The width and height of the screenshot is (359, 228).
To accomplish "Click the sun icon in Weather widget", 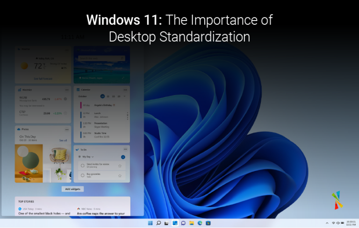I will 24,66.
